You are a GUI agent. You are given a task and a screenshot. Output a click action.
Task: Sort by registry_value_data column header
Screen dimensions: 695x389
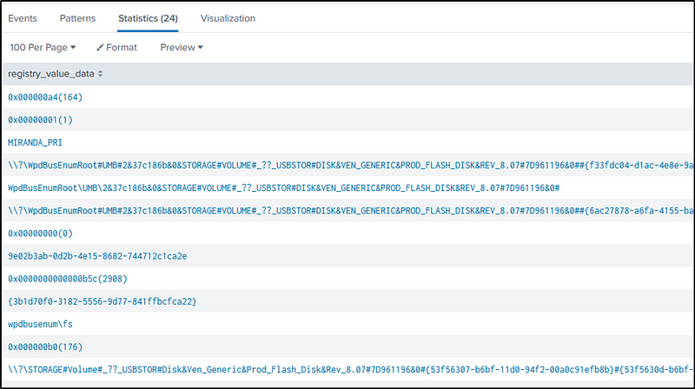[55, 74]
